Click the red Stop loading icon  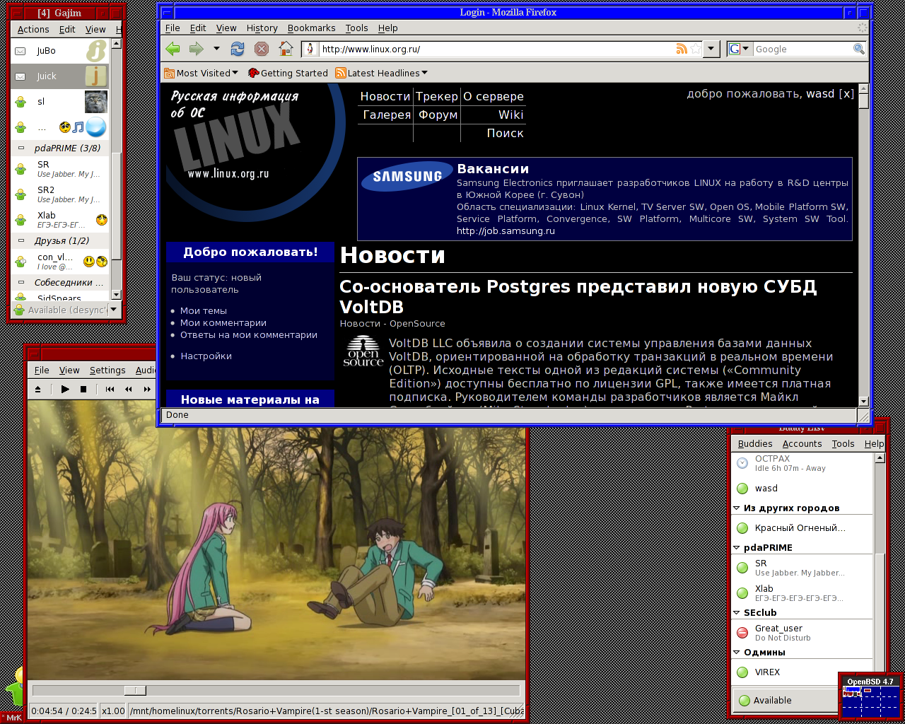(x=262, y=49)
